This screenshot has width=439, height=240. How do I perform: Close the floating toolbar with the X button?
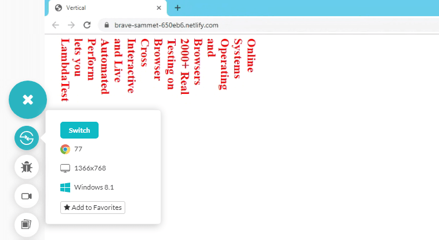pos(28,100)
